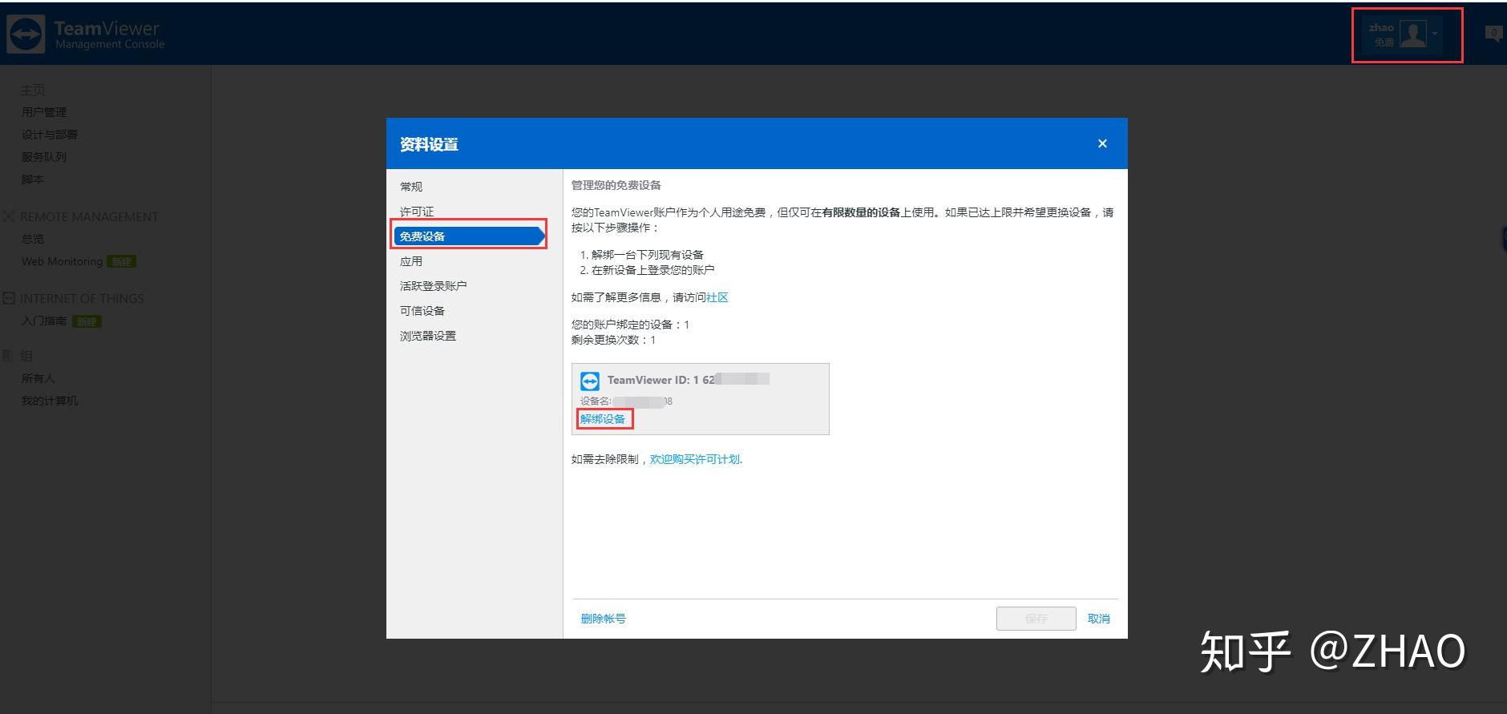The height and width of the screenshot is (714, 1507).
Task: Open 设计与部署 in the sidebar
Action: [x=50, y=135]
